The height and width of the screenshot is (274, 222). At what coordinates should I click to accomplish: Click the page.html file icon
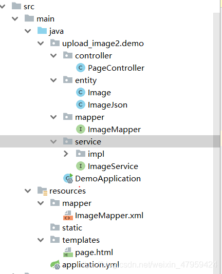coord(68,252)
